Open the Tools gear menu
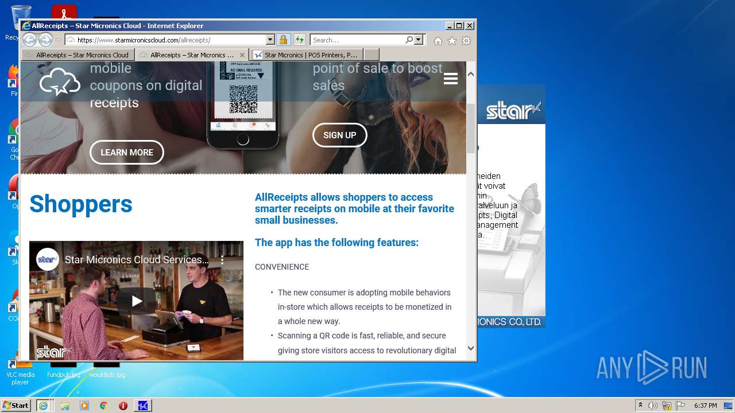 466,41
